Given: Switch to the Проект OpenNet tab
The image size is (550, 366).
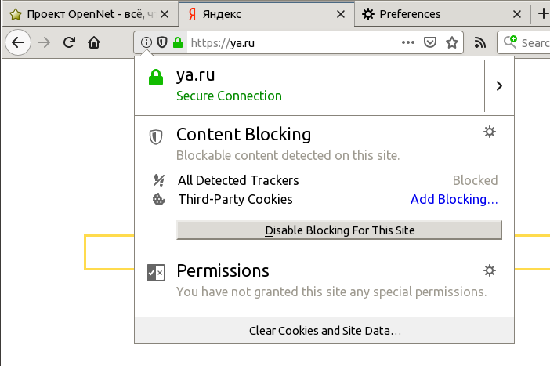Looking at the screenshot, I should pos(86,14).
